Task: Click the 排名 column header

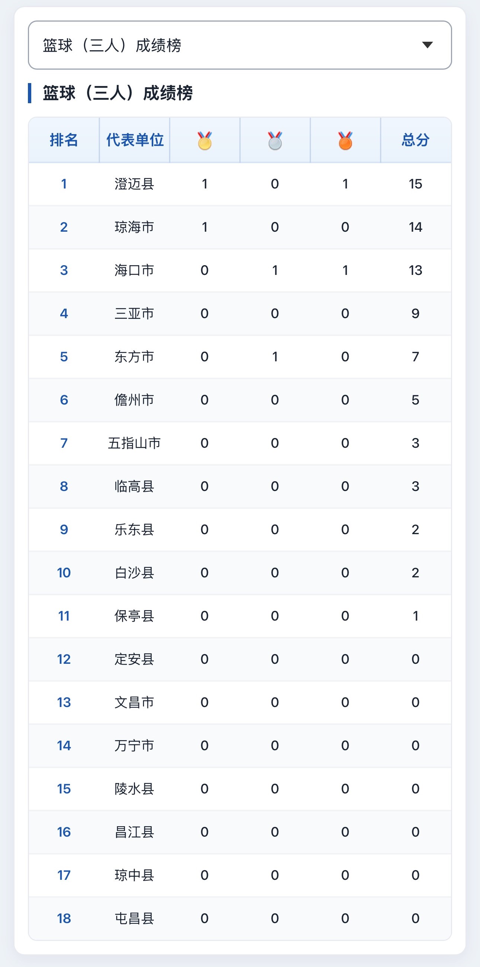Action: pos(64,140)
